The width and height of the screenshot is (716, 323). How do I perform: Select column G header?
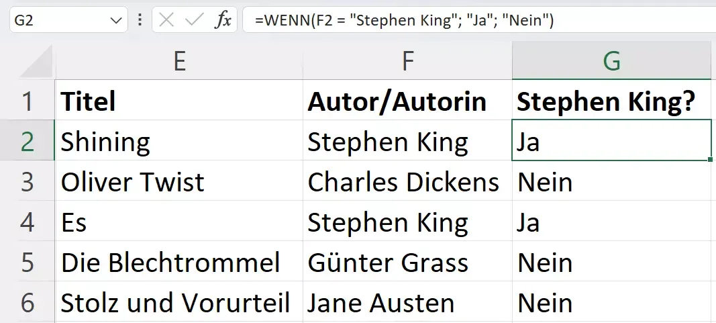pyautogui.click(x=611, y=62)
